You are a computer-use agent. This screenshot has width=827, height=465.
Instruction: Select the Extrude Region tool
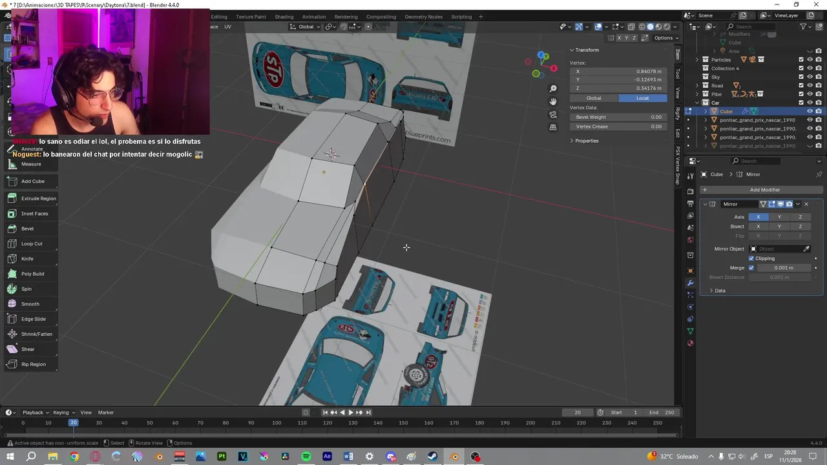click(x=31, y=198)
